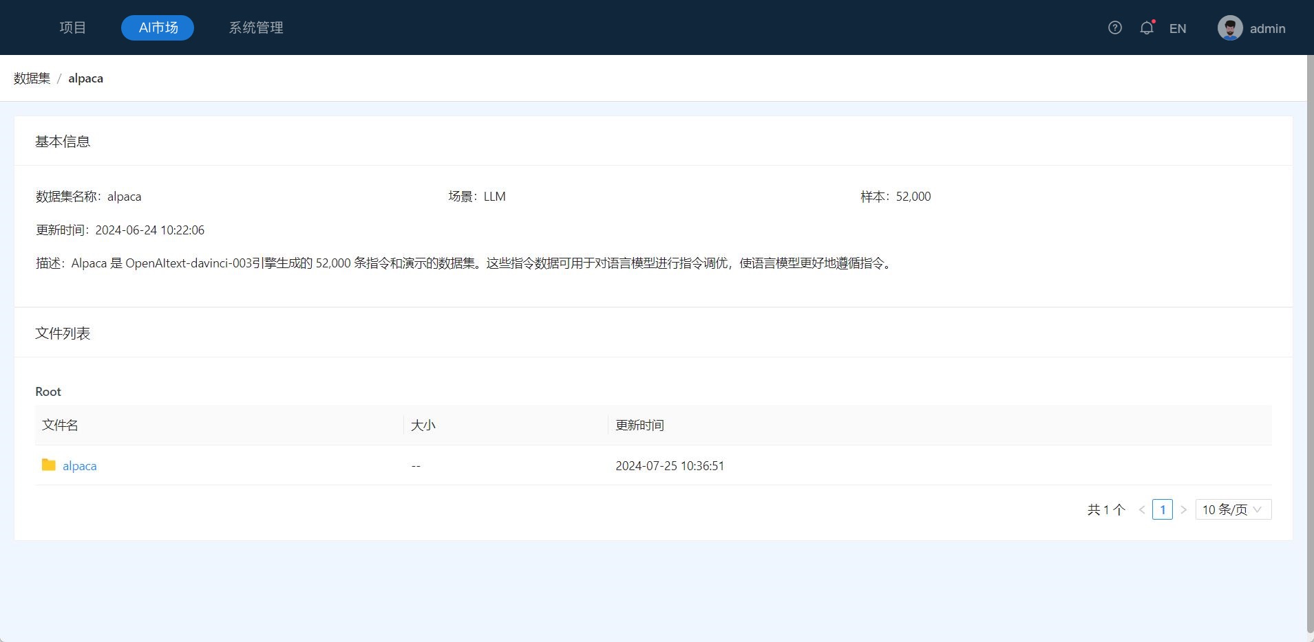1314x642 pixels.
Task: Open the alpaca folder link in file list
Action: click(79, 466)
